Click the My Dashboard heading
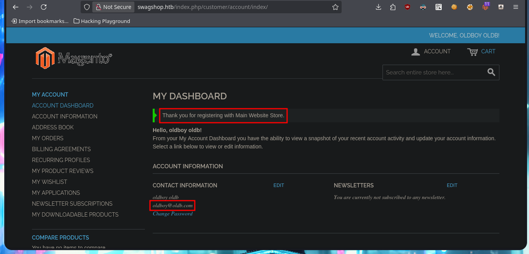The width and height of the screenshot is (529, 254). [x=190, y=96]
